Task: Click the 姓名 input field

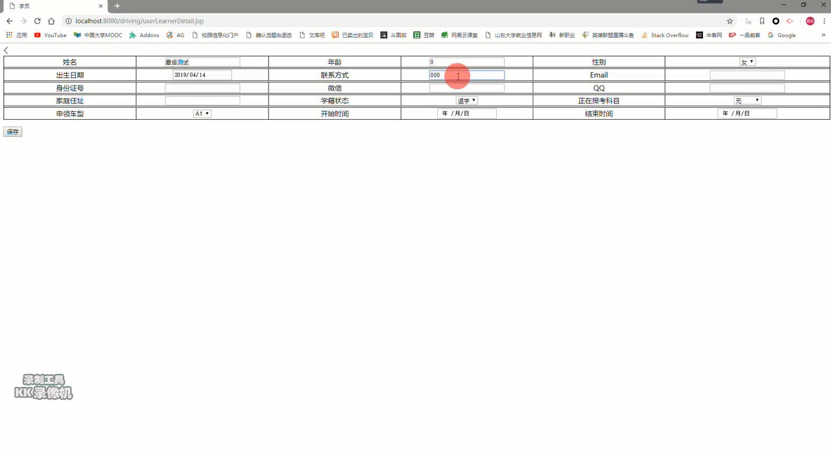Action: coord(202,62)
